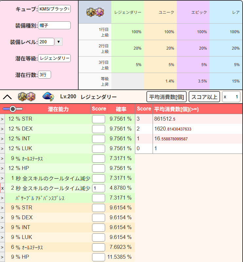The width and height of the screenshot is (243, 262).
Task: Click the Score box for 12 % HP
Action: (99, 168)
